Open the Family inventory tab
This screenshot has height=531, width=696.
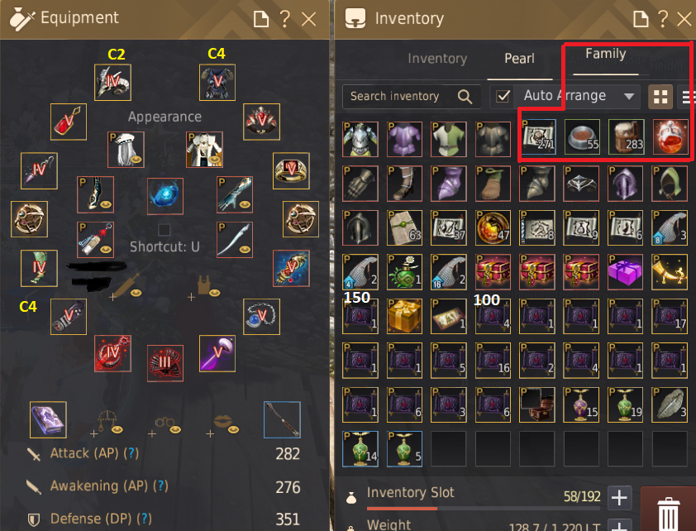click(x=605, y=54)
